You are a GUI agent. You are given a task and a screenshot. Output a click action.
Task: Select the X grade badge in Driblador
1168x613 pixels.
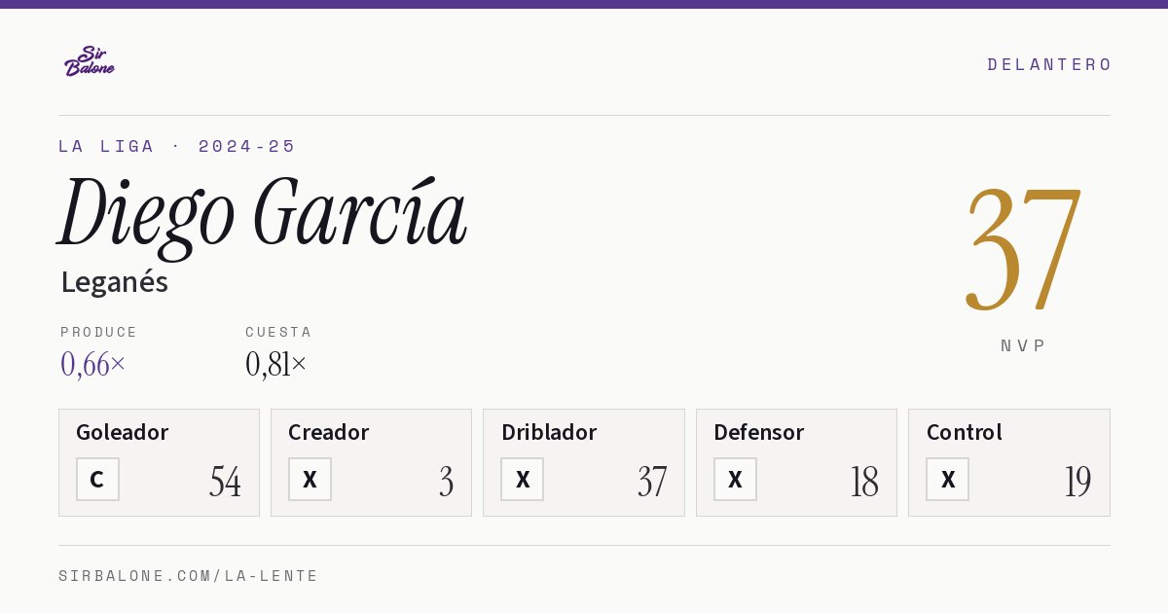(x=523, y=480)
